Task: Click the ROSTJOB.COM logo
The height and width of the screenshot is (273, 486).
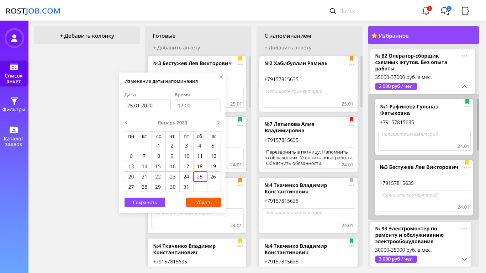Action: pyautogui.click(x=33, y=11)
